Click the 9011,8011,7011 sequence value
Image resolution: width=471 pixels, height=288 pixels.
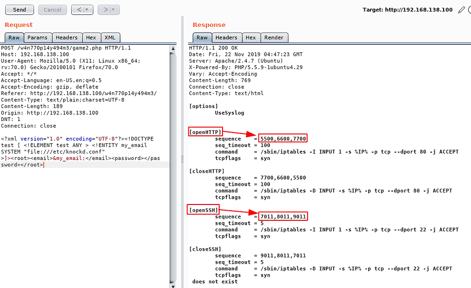(283, 256)
